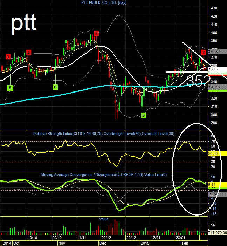The height and width of the screenshot is (246, 227).
Task: Select the 50.50 RSI value label
Action: coord(218,153)
